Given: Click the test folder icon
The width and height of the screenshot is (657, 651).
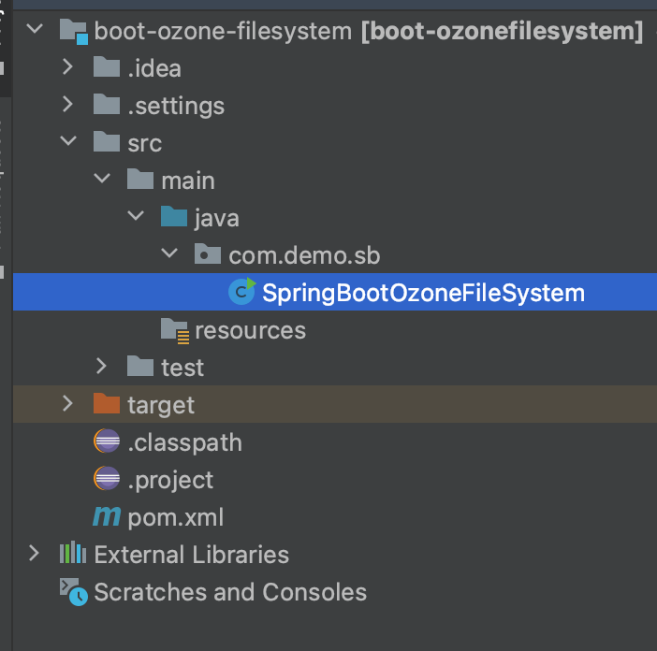Looking at the screenshot, I should click(140, 366).
